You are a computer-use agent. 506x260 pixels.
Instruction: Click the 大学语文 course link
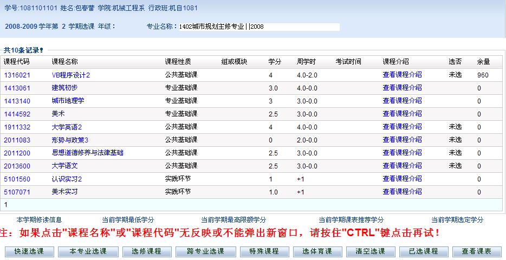64,166
